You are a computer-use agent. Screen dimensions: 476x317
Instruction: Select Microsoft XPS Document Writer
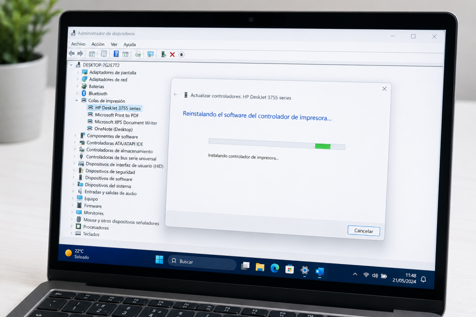pos(126,123)
